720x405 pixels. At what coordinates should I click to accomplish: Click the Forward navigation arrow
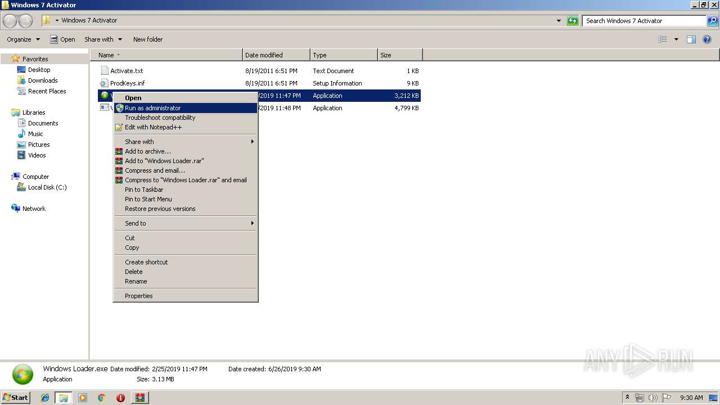(26, 21)
